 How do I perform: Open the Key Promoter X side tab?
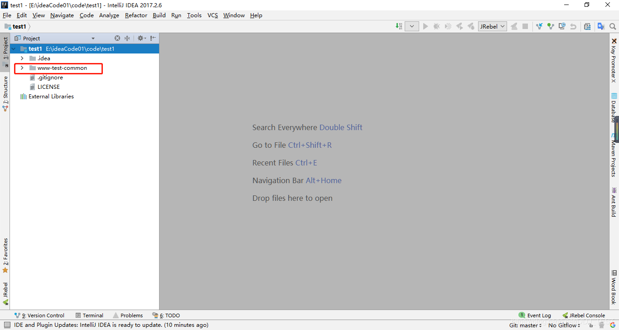[x=614, y=60]
